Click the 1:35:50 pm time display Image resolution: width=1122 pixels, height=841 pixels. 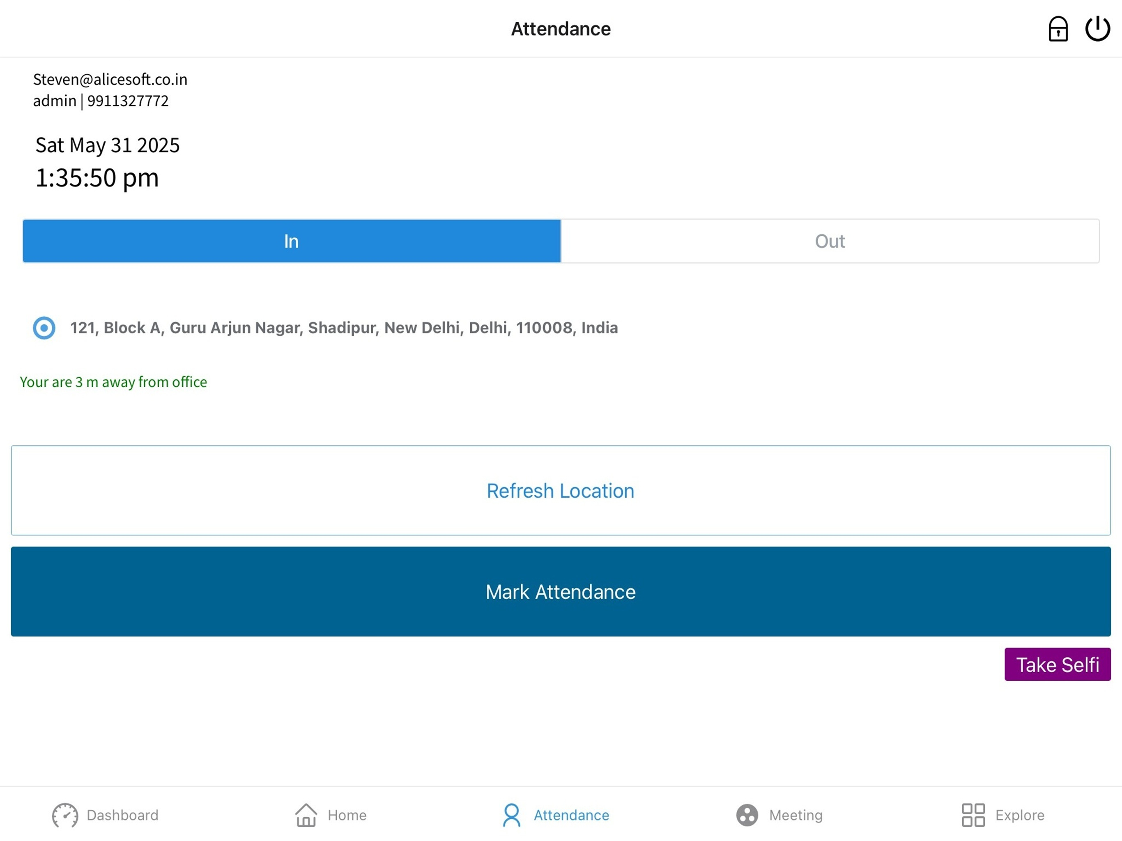click(x=97, y=178)
